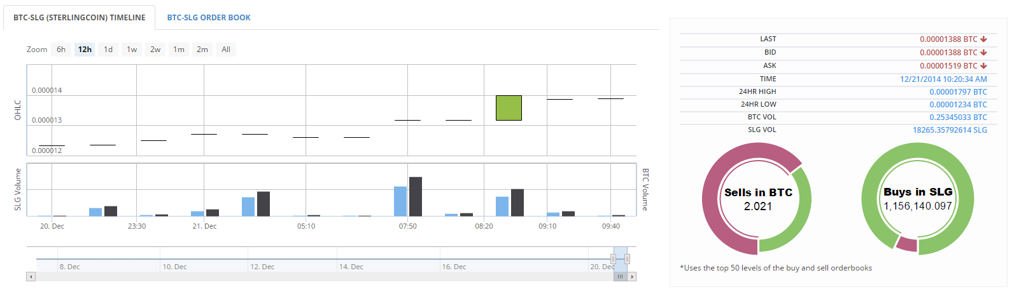This screenshot has height=294, width=1012.
Task: Choose the 2m zoom range
Action: tap(202, 50)
